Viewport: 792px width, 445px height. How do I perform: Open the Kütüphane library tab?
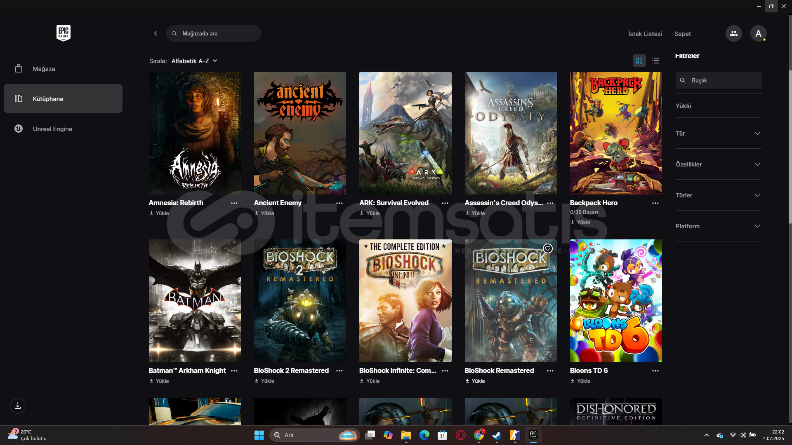point(63,98)
